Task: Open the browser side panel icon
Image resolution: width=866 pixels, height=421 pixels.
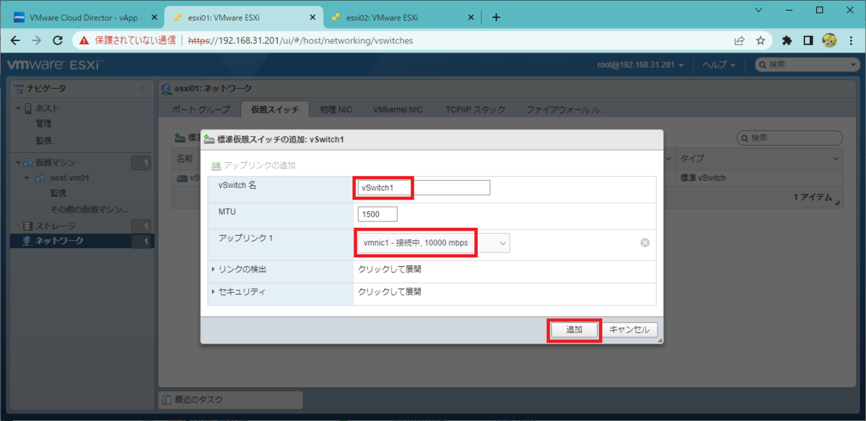Action: point(808,40)
